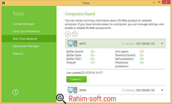Click IP address 192.168.88.129
This screenshot has height=104, width=172.
145,44
